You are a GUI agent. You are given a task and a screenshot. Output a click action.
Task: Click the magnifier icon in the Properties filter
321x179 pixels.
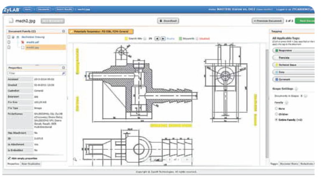point(64,73)
